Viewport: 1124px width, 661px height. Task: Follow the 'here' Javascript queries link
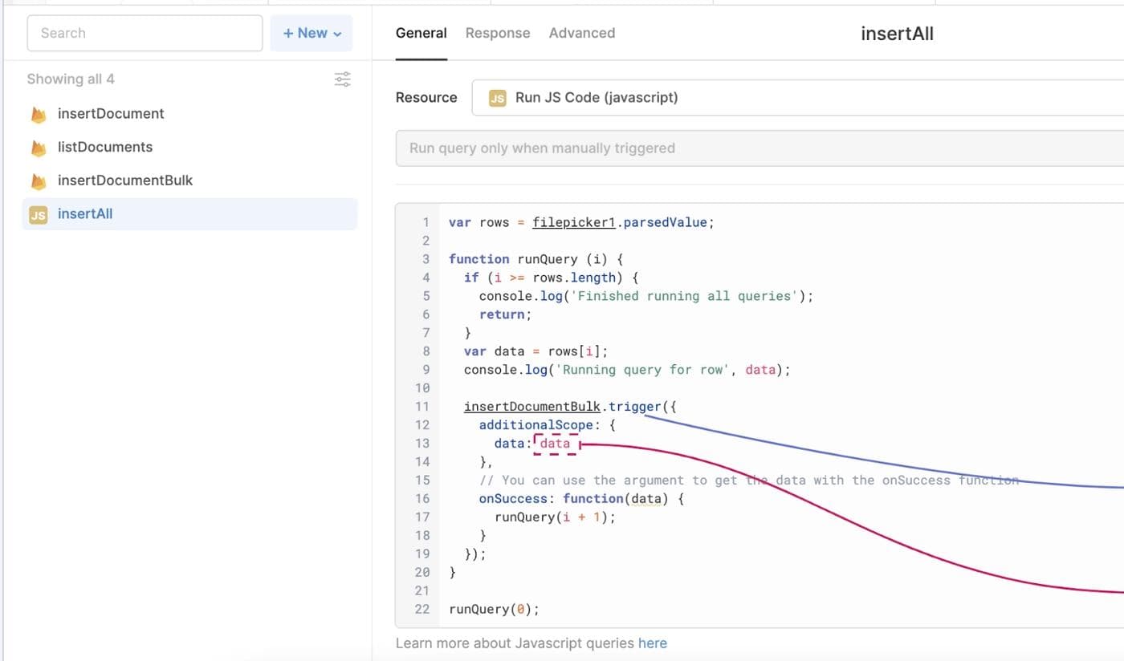(652, 643)
